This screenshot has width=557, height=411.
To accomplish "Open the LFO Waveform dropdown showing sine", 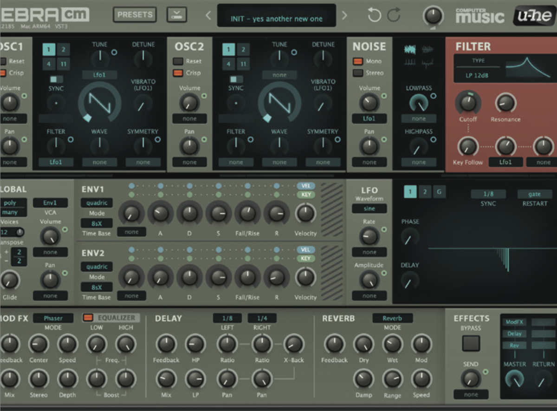I will click(x=369, y=209).
